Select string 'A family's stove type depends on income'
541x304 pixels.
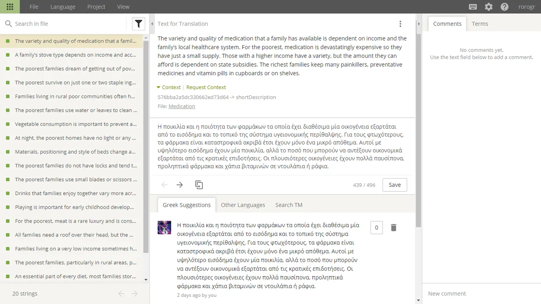72,55
